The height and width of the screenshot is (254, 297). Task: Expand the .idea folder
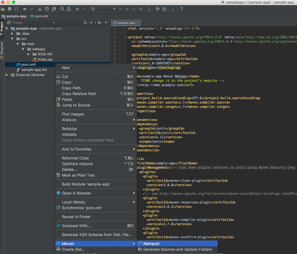point(12,34)
